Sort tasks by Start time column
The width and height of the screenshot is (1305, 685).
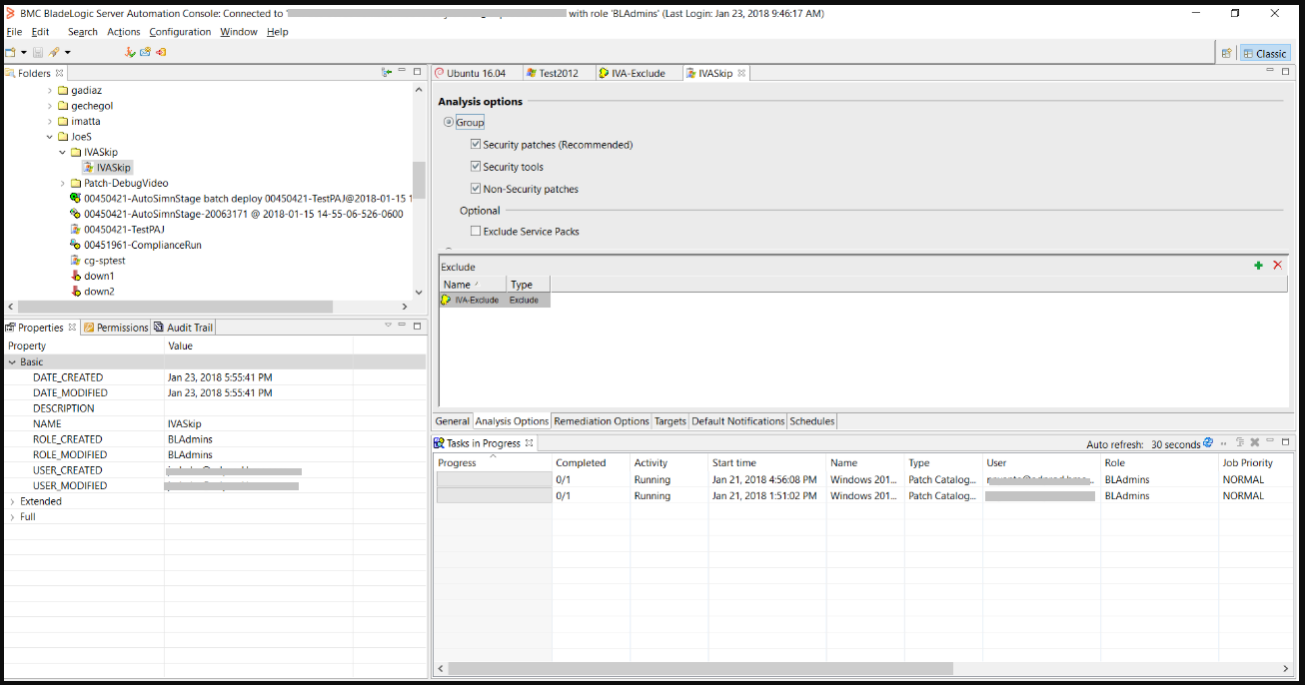pos(767,463)
